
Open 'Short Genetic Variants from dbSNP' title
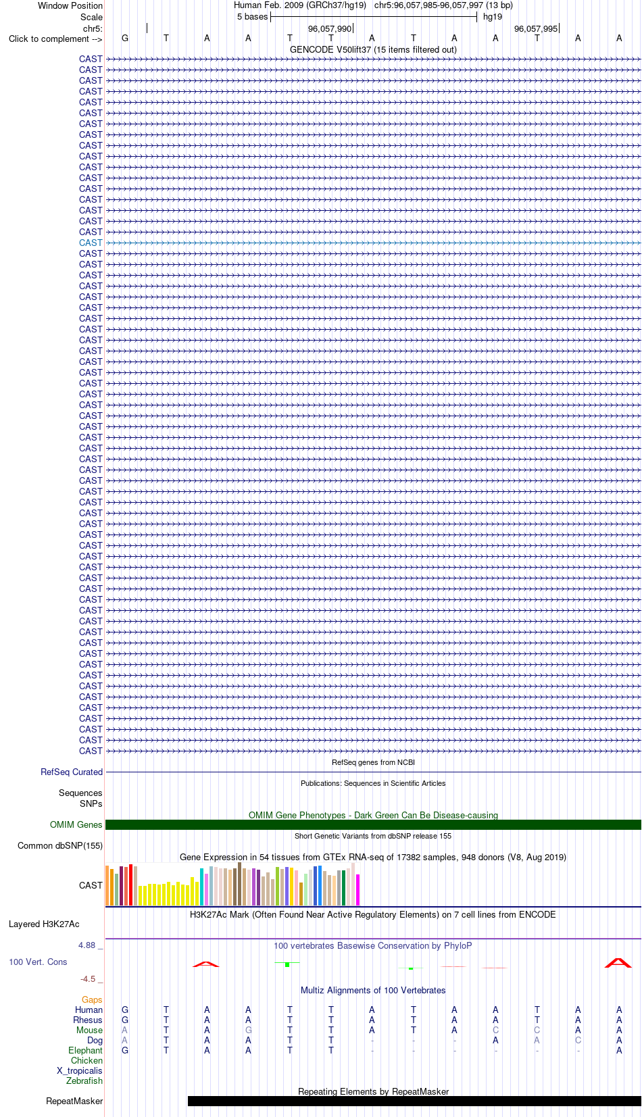[373, 836]
